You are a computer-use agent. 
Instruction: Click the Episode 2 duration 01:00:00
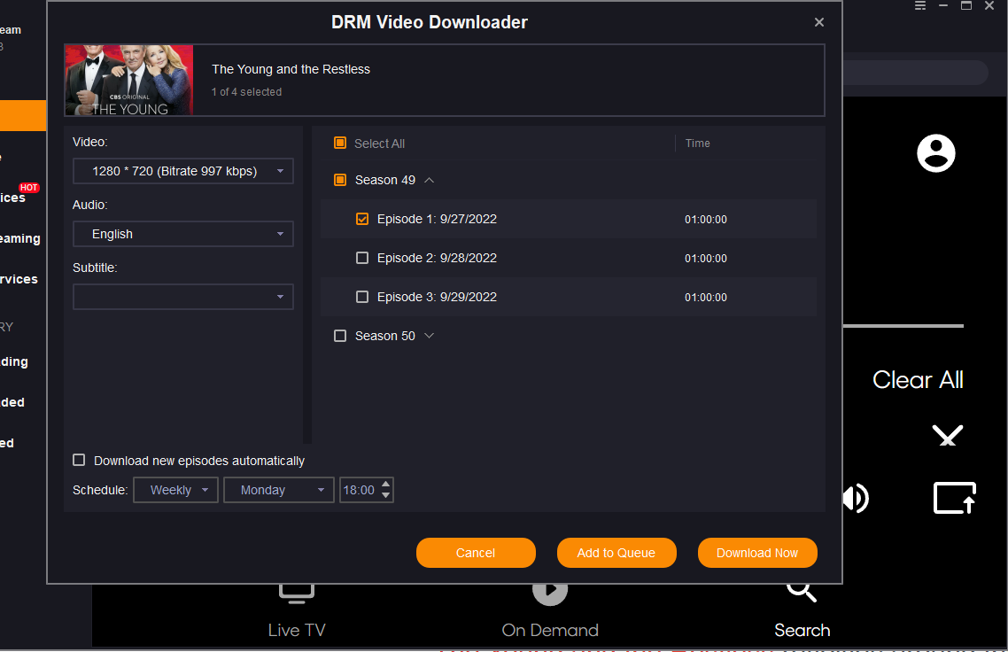pyautogui.click(x=705, y=259)
